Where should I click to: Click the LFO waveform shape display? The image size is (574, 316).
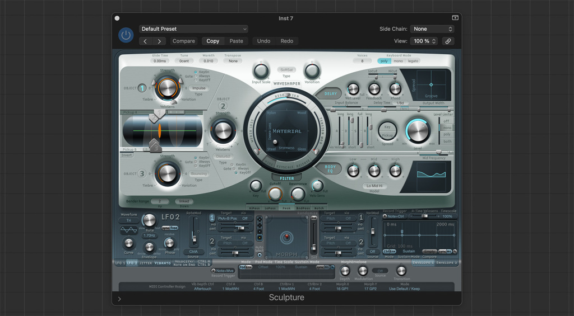tap(129, 230)
